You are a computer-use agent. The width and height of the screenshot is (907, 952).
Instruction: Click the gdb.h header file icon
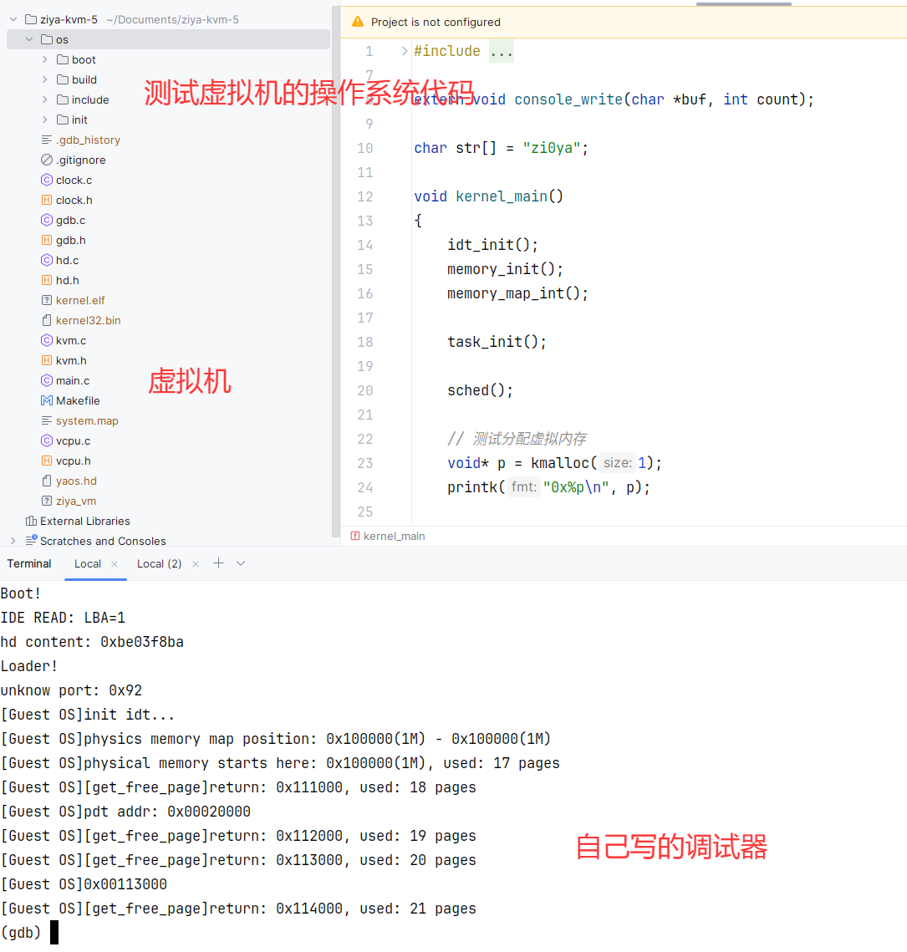47,240
